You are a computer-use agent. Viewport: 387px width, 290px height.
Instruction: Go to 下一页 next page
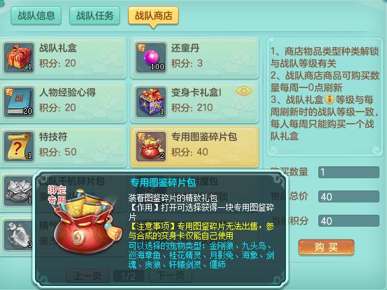[x=171, y=276]
